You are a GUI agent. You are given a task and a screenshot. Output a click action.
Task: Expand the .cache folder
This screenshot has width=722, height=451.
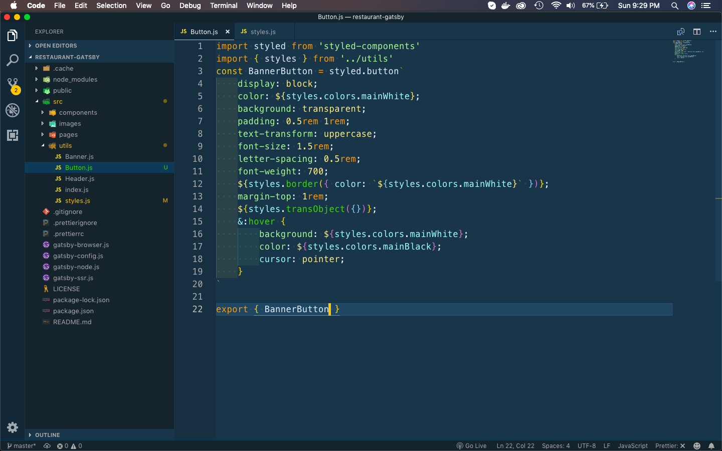coord(99,69)
